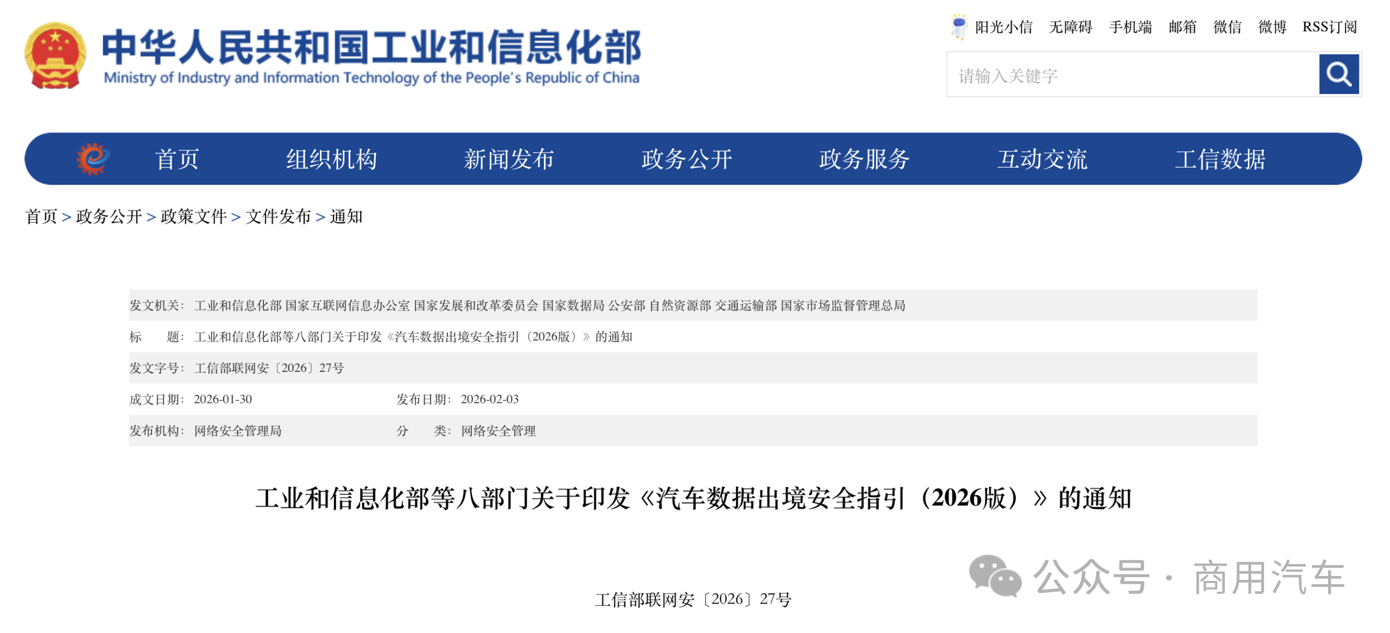Focus the 请输入关键字 search field
The image size is (1390, 633).
click(1133, 74)
